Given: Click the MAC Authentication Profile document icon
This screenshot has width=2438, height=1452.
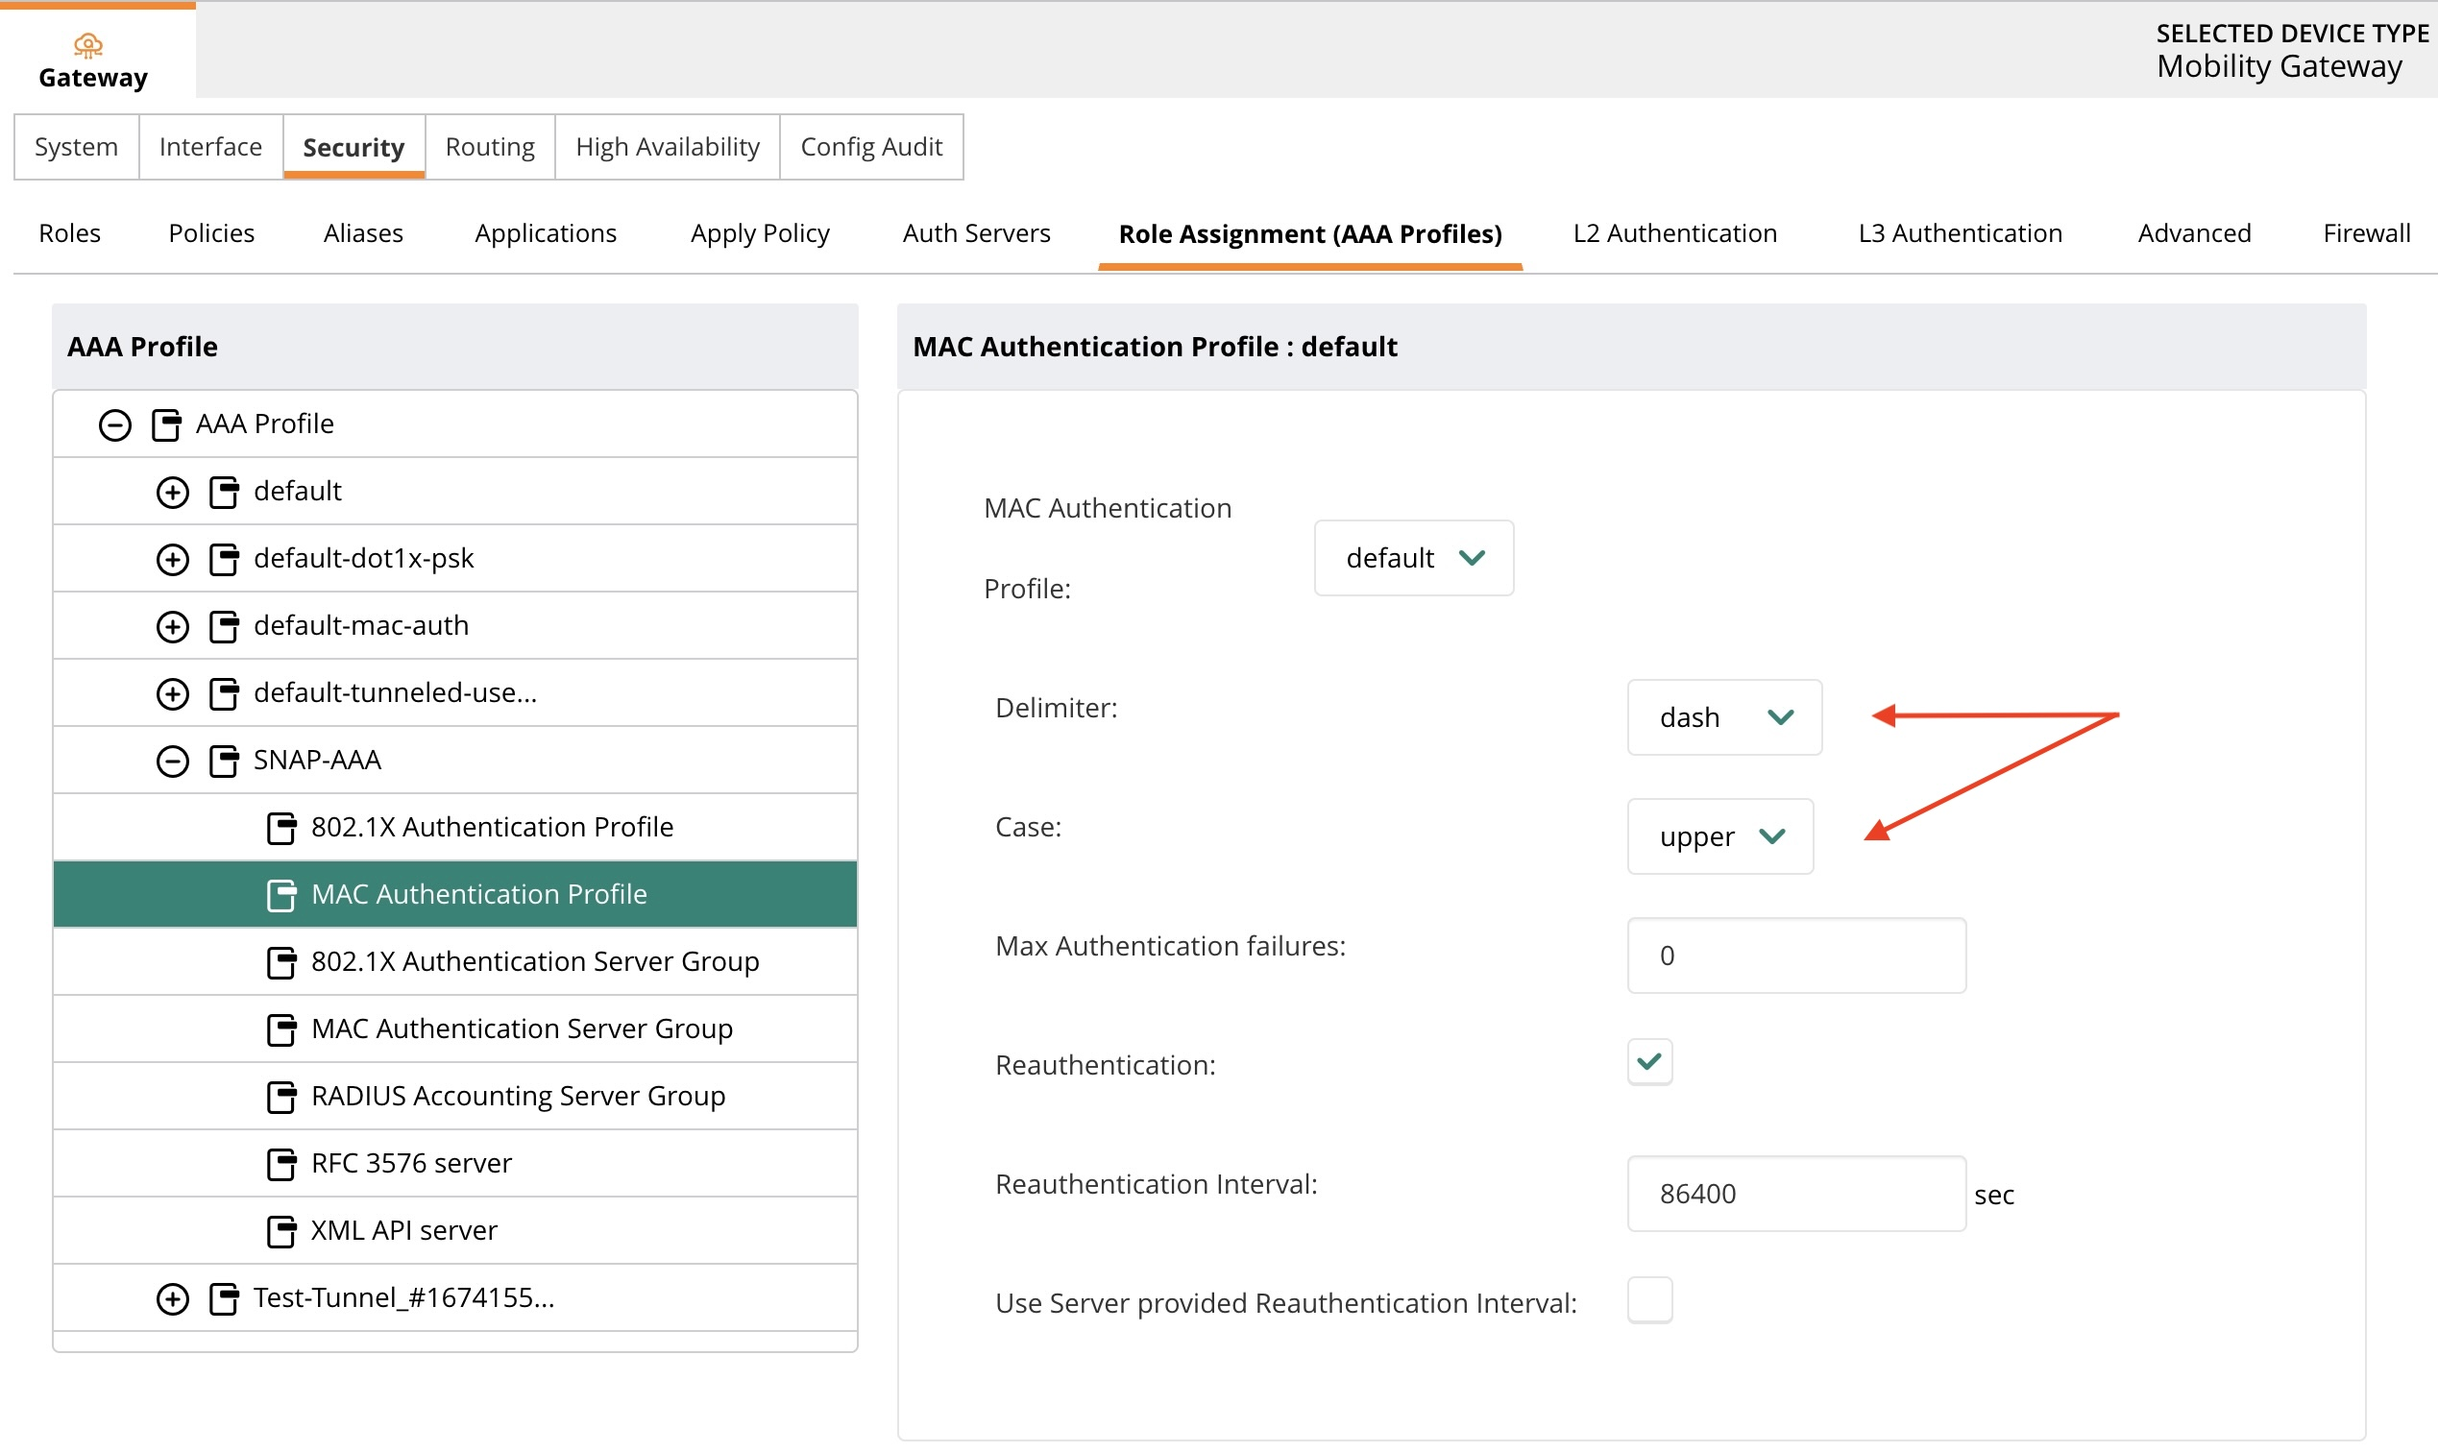Looking at the screenshot, I should (280, 894).
